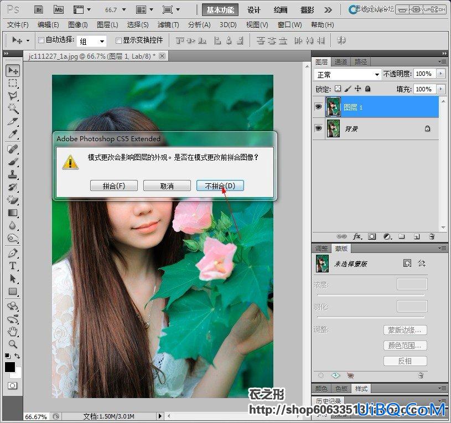The image size is (451, 423).
Task: Select the Pen tool
Action: point(13,253)
